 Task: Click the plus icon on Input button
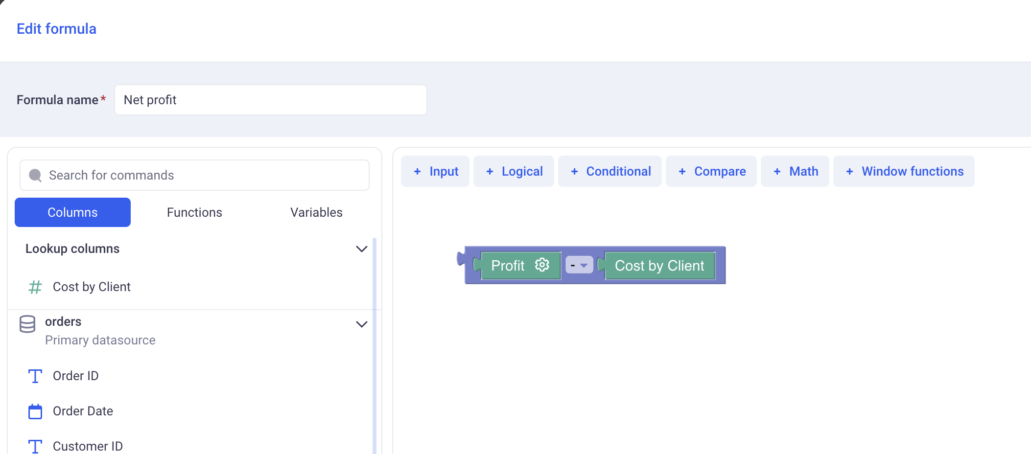(x=417, y=172)
